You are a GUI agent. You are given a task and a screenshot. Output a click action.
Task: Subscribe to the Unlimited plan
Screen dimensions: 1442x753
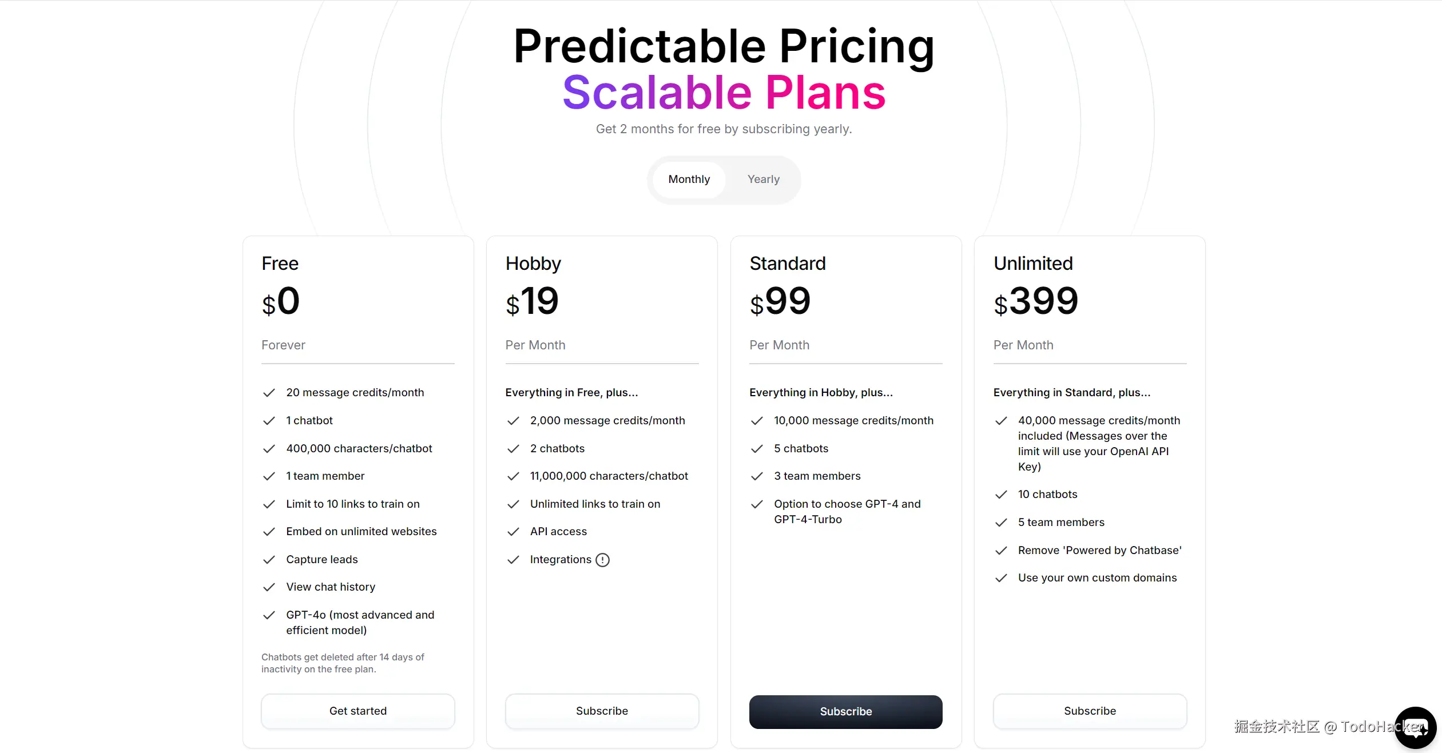point(1090,711)
